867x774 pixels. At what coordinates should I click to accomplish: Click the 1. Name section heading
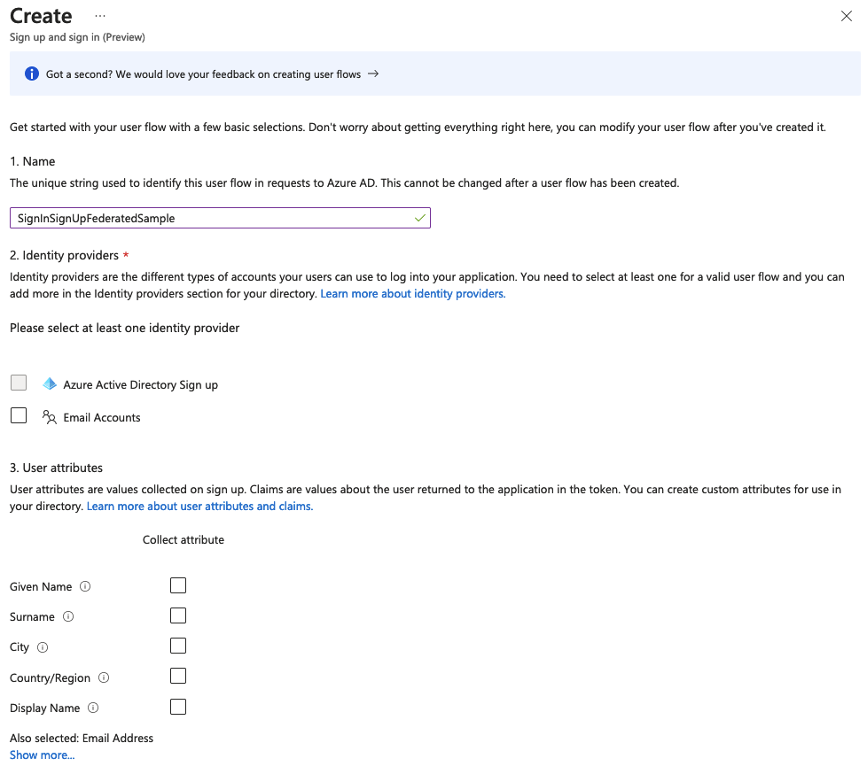33,161
